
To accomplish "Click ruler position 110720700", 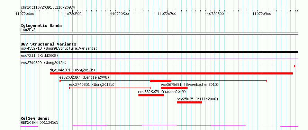I will point(167,14).
